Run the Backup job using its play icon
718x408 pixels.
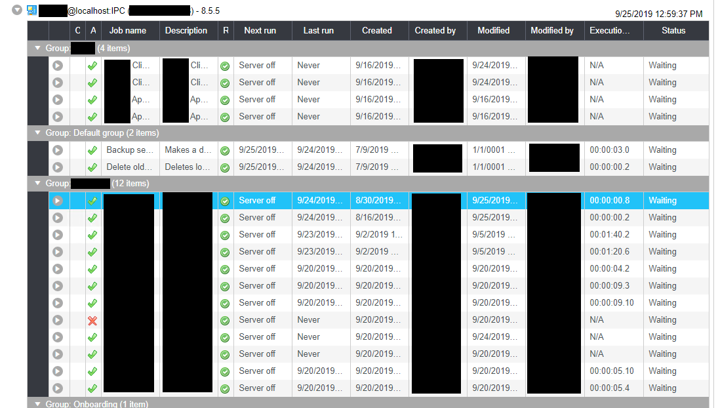(x=58, y=150)
